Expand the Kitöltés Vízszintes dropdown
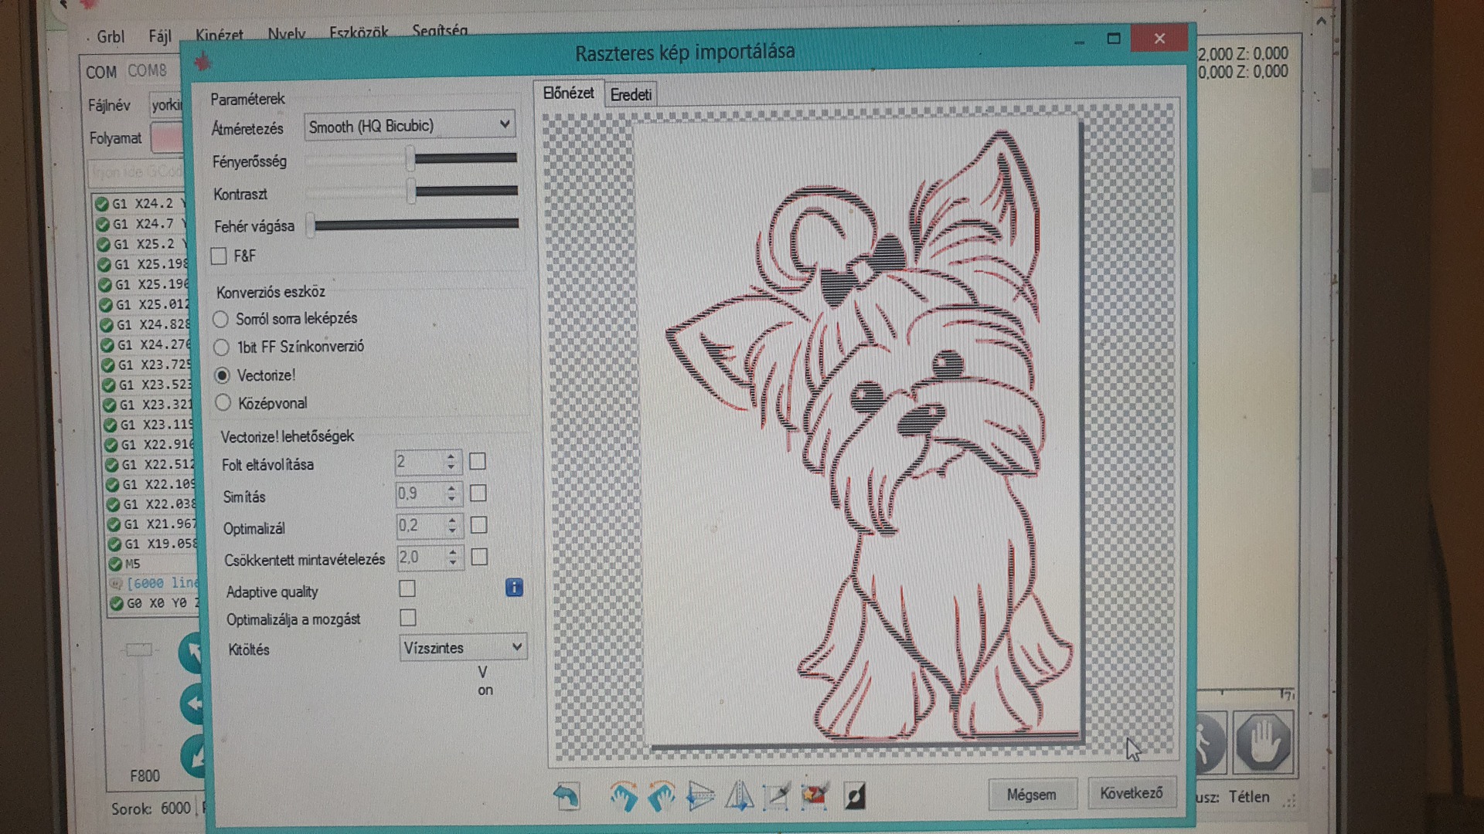Image resolution: width=1484 pixels, height=834 pixels. (x=463, y=647)
